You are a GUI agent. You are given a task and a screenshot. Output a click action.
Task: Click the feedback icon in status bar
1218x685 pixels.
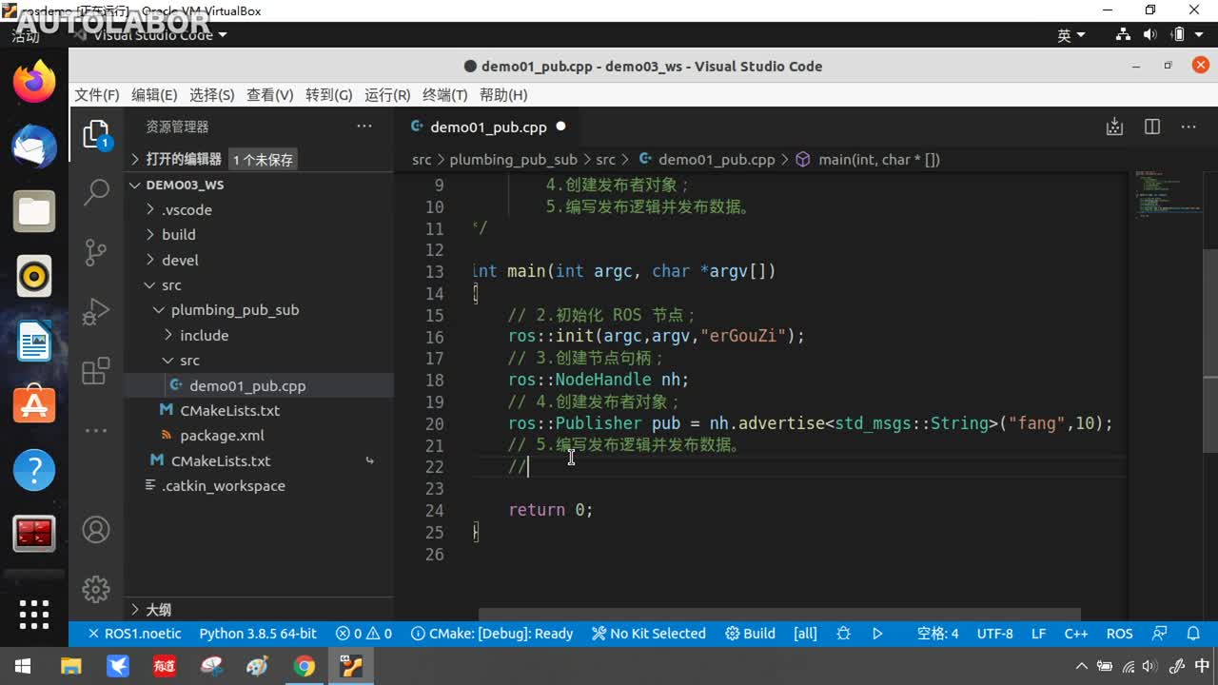click(1159, 634)
